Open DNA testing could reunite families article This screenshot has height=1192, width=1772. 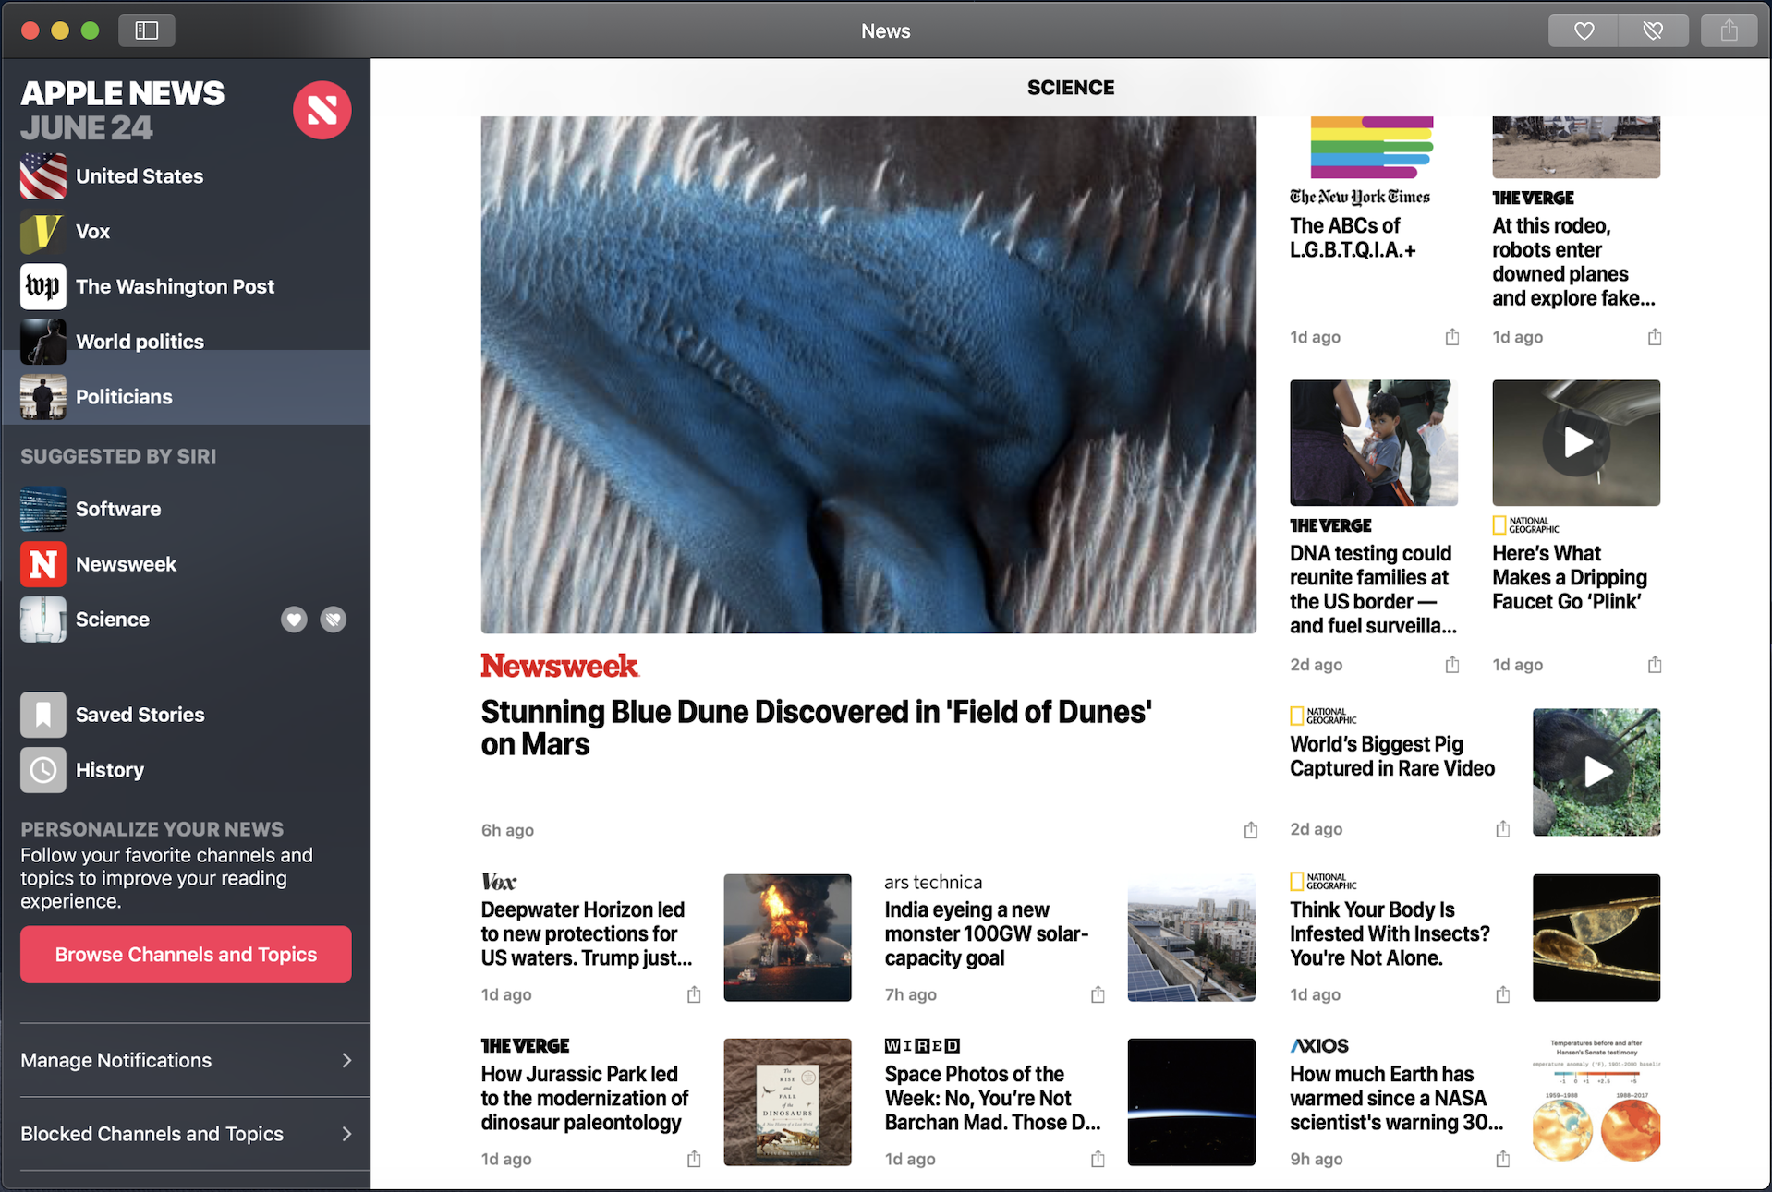coord(1373,589)
